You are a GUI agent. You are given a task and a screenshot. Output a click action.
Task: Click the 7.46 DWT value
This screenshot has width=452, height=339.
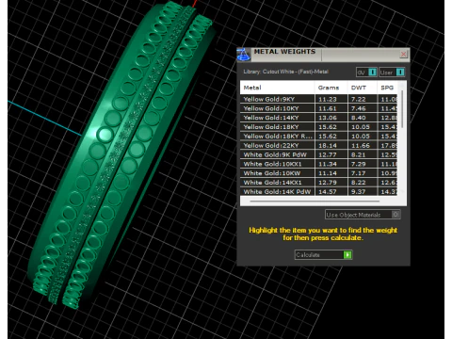(359, 108)
